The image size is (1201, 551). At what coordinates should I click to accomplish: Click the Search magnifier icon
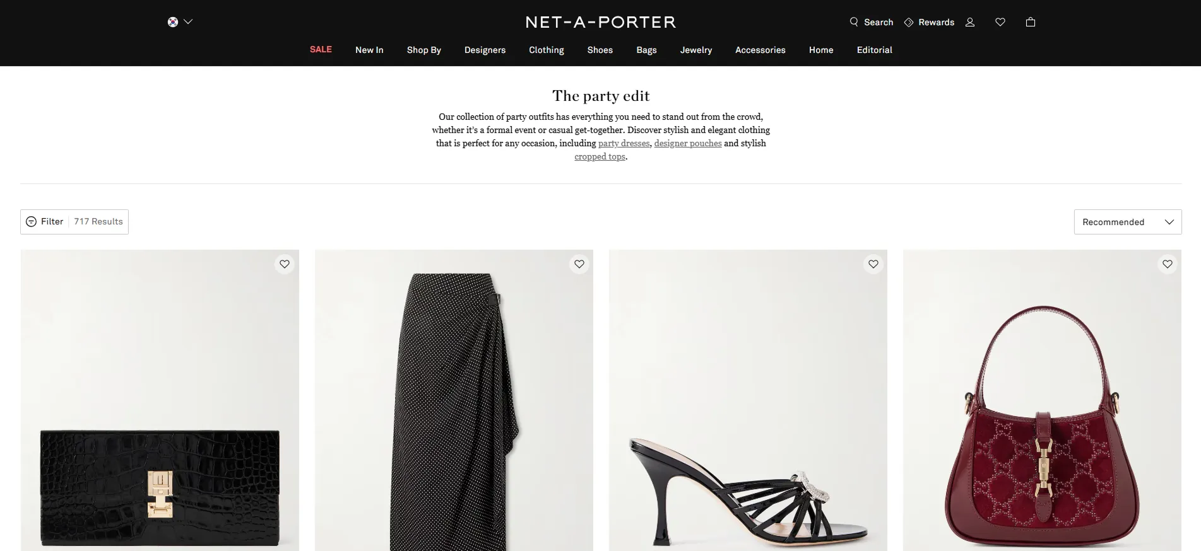pos(854,22)
